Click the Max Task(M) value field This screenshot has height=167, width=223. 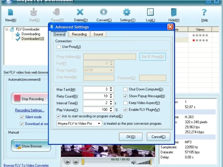click(x=96, y=89)
